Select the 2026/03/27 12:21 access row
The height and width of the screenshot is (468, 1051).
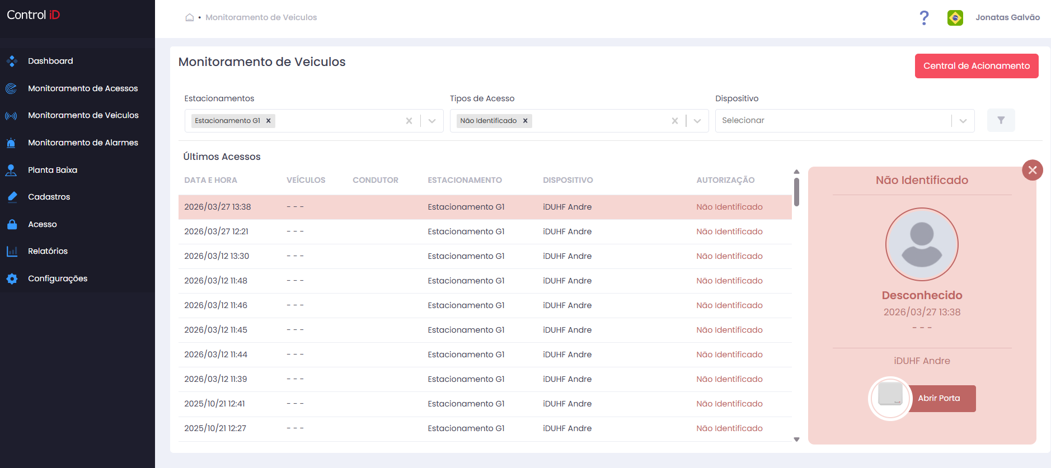click(485, 231)
